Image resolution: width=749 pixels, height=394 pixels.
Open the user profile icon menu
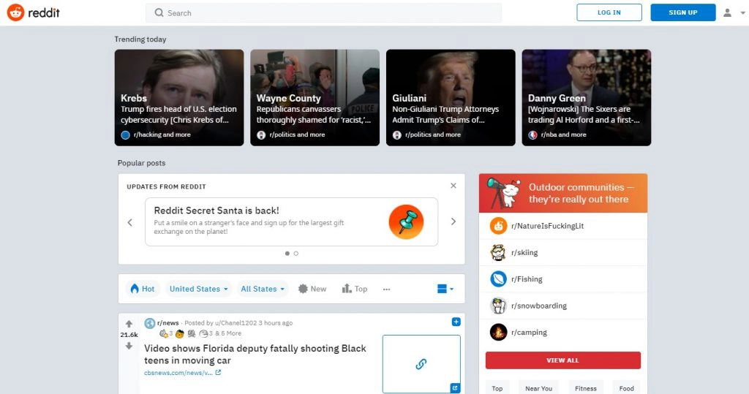click(727, 13)
